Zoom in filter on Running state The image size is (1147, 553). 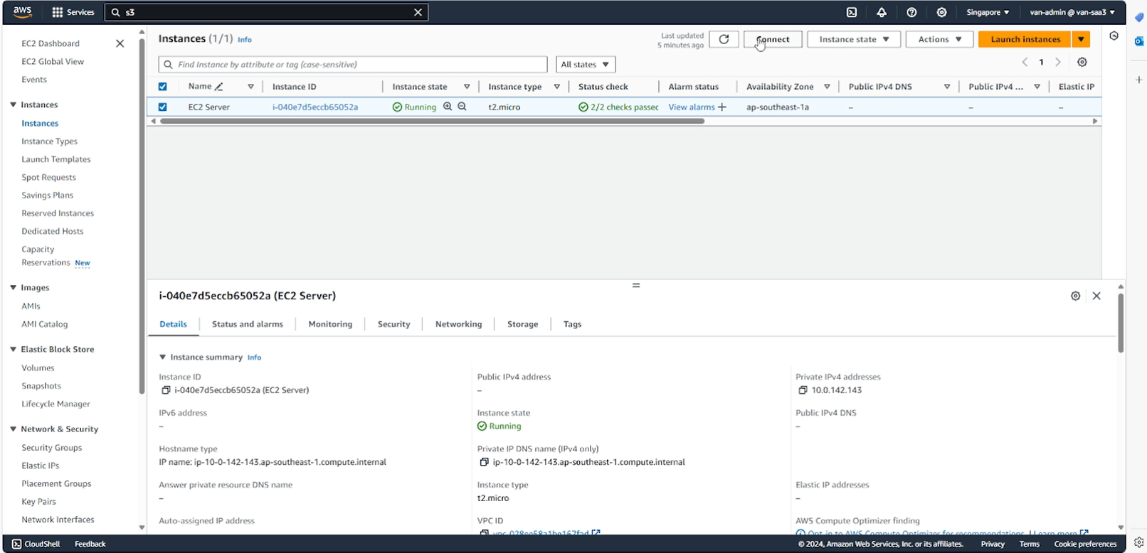point(448,107)
